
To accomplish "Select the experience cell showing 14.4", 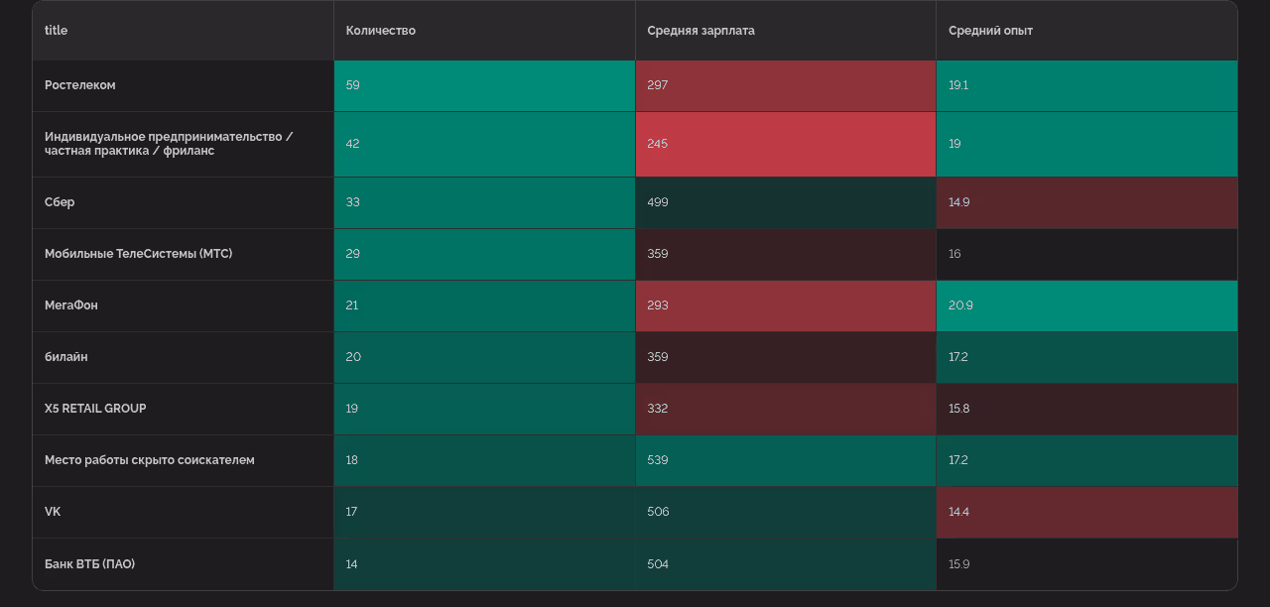I will (x=1086, y=512).
